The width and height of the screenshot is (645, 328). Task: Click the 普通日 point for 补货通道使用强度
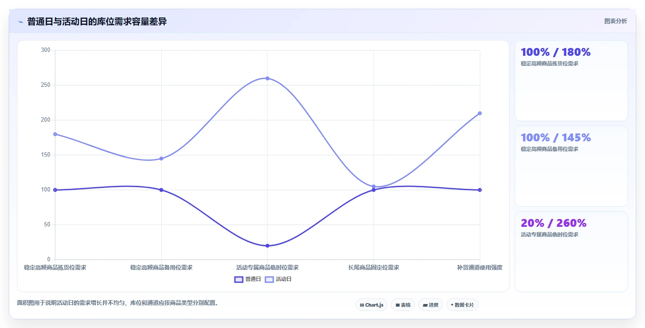(479, 190)
